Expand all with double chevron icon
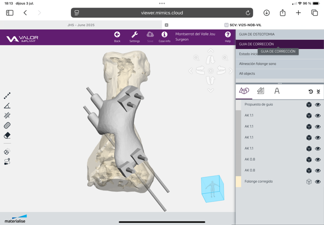Screen dimensions: 324x225 (318, 92)
